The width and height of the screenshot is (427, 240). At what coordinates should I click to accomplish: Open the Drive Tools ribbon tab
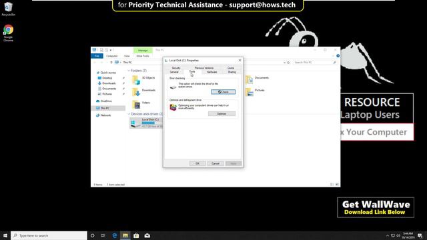(x=143, y=56)
